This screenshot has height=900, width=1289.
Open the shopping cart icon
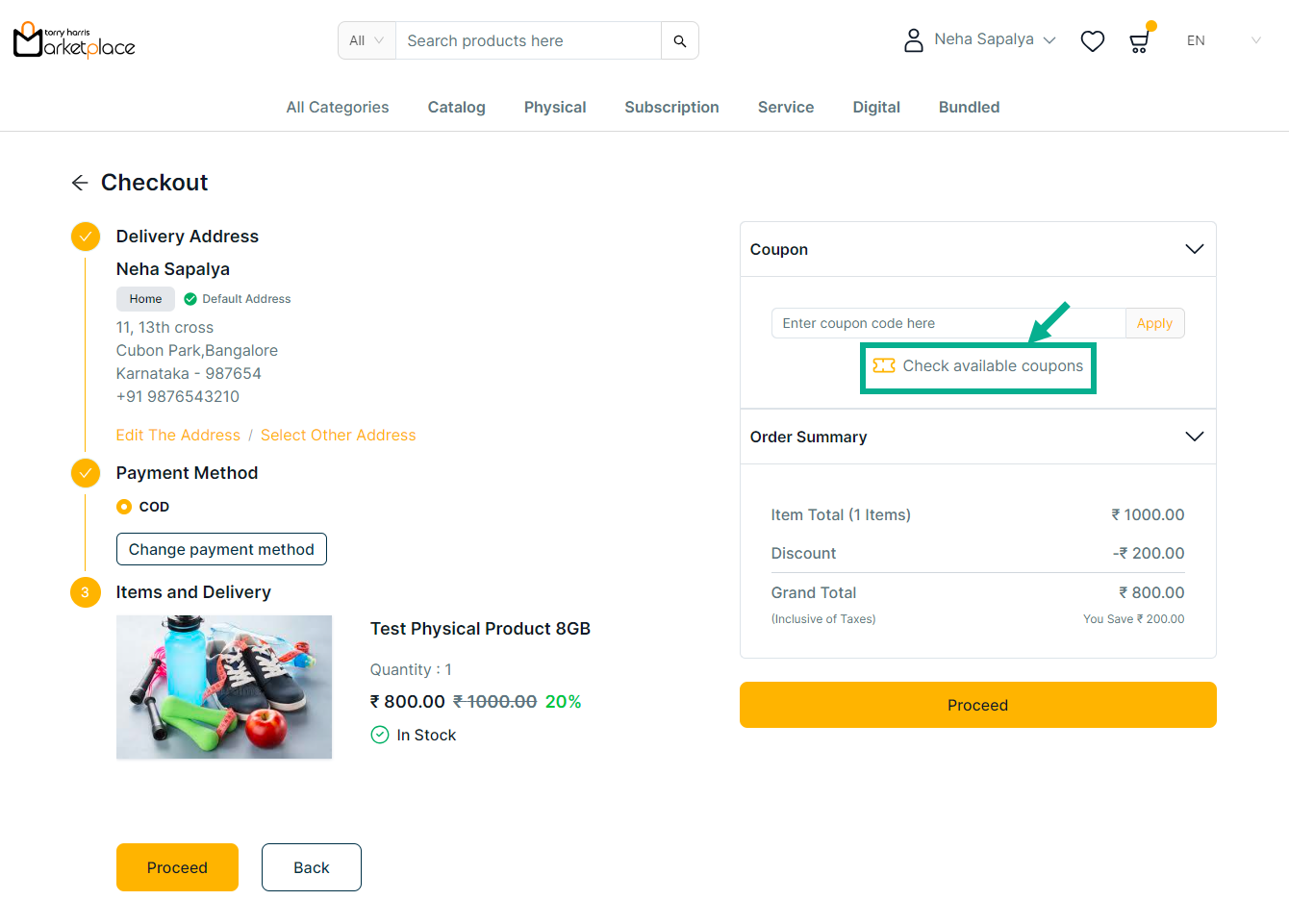[x=1139, y=41]
